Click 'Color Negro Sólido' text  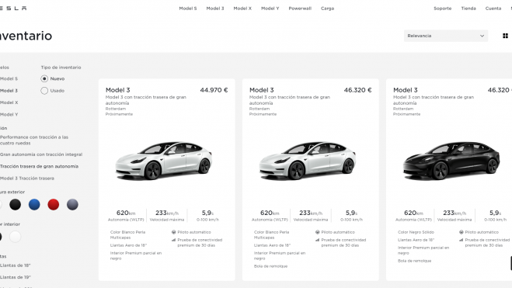tap(416, 232)
